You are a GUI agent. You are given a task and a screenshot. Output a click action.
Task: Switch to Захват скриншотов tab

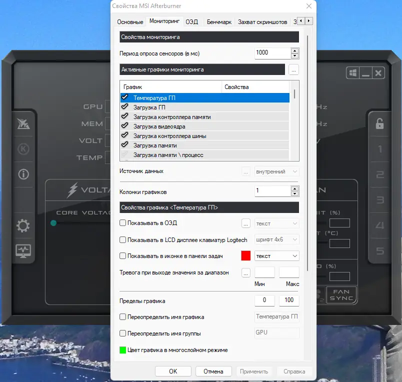pyautogui.click(x=262, y=22)
